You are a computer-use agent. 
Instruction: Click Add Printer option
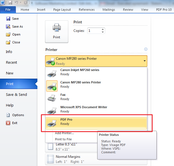(x=64, y=133)
